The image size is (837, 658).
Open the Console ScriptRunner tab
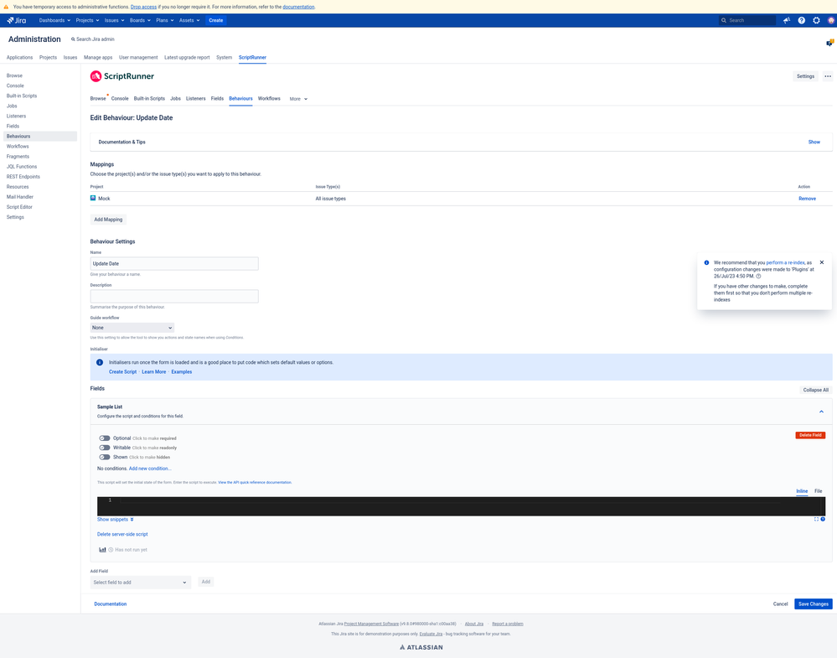coord(120,99)
